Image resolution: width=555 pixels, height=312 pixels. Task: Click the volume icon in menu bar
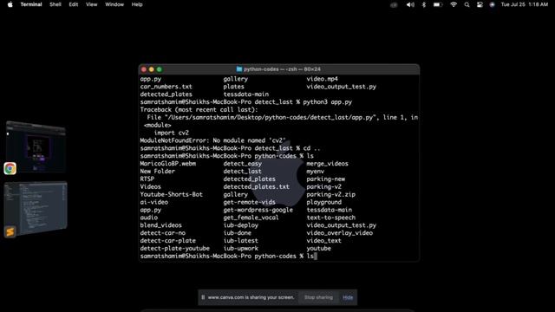pyautogui.click(x=410, y=4)
